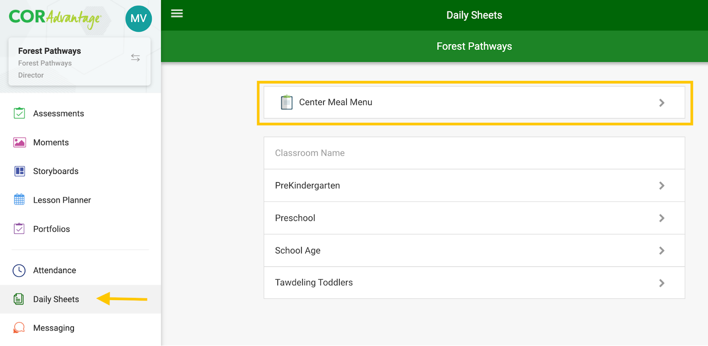This screenshot has width=708, height=346.
Task: Expand the Preschool row chevron
Action: [662, 218]
